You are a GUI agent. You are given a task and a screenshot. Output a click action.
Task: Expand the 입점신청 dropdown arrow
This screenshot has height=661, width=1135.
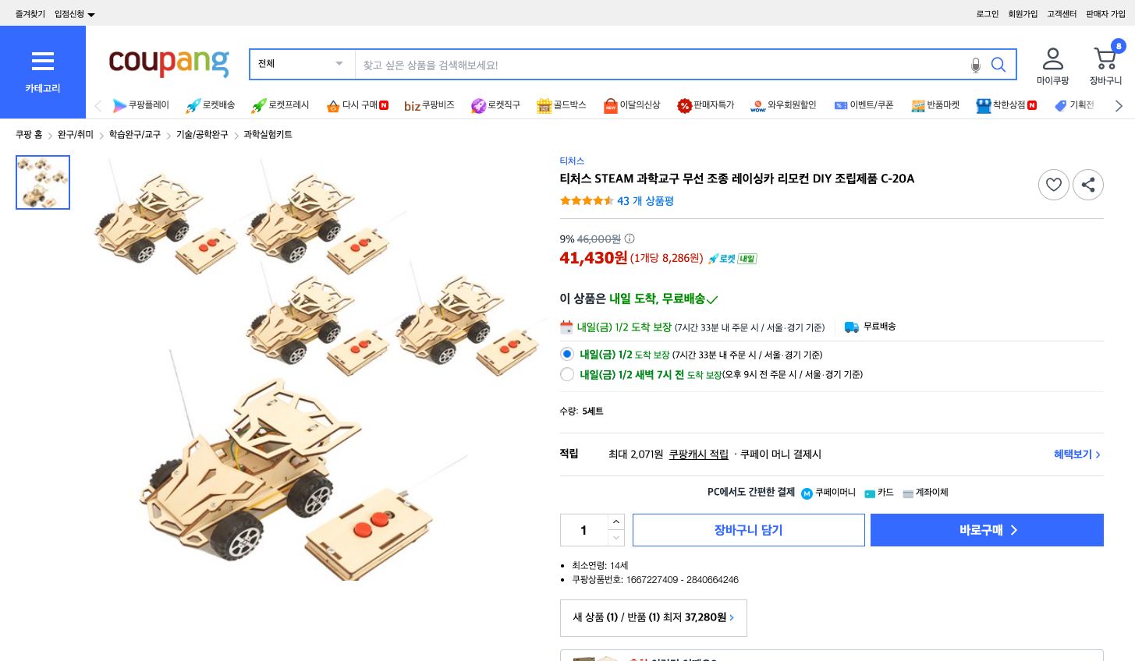click(91, 13)
